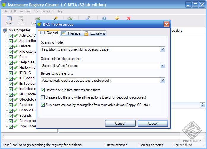Select the MUI Cache tree item

[x=28, y=94]
